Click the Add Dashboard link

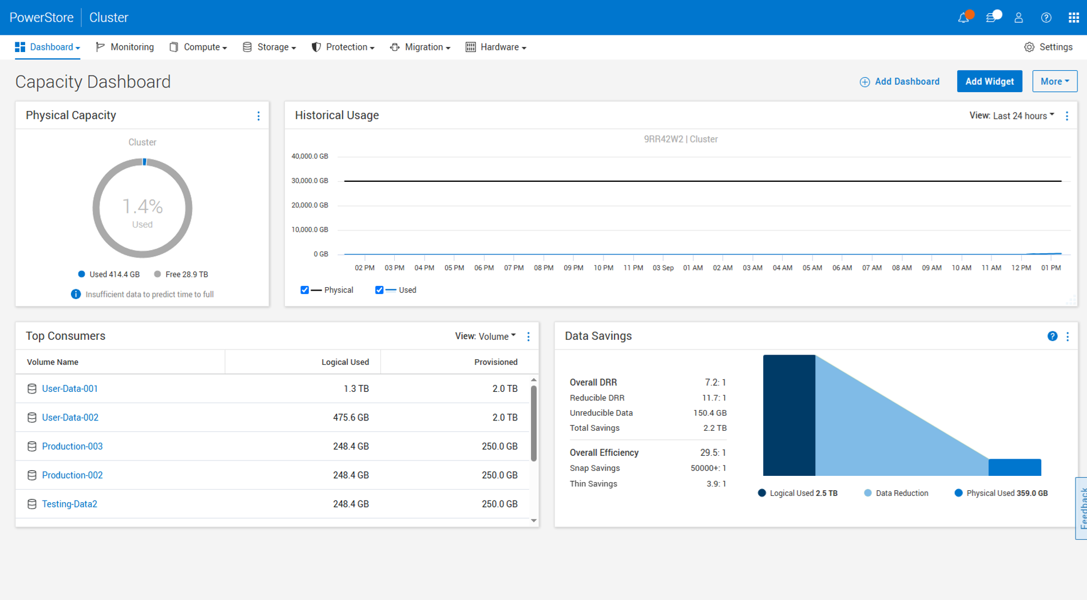pos(899,81)
